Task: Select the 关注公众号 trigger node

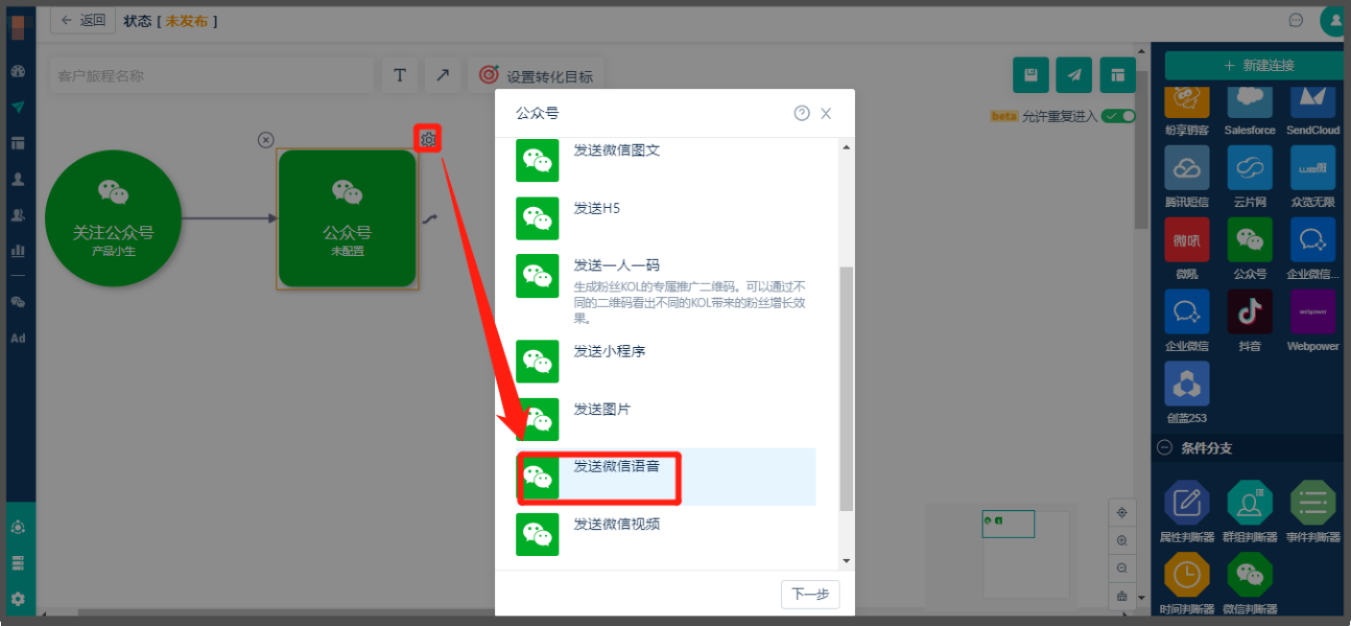Action: click(x=113, y=219)
